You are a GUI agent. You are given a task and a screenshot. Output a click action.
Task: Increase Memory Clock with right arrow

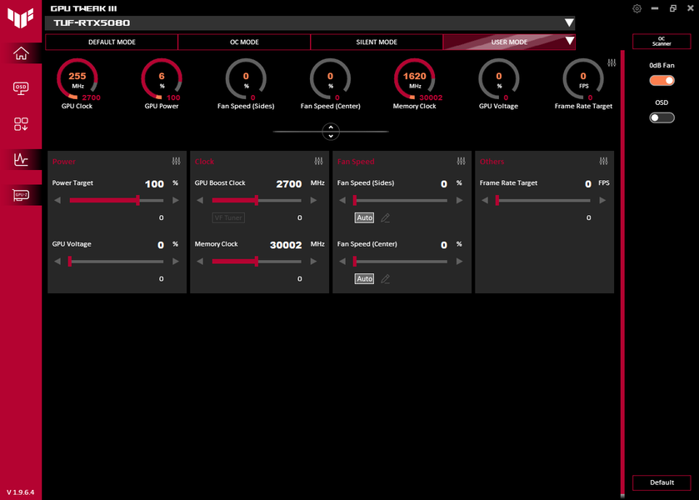313,262
